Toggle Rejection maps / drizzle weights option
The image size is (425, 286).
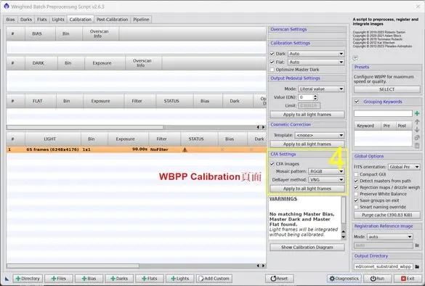(356, 187)
